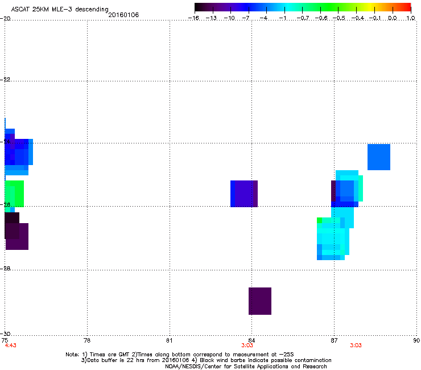Click the cyan segment of the color scale
This screenshot has height=370, width=421.
[x=288, y=7]
